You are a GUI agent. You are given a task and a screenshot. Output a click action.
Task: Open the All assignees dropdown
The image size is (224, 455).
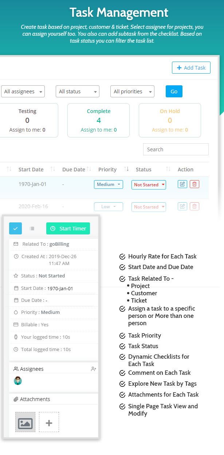(23, 92)
